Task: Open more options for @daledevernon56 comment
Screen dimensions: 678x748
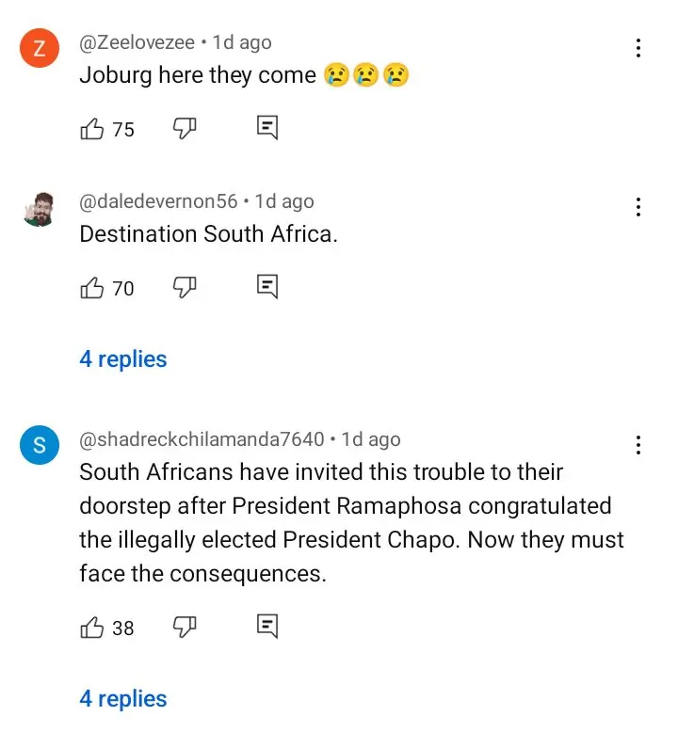Action: click(x=638, y=207)
